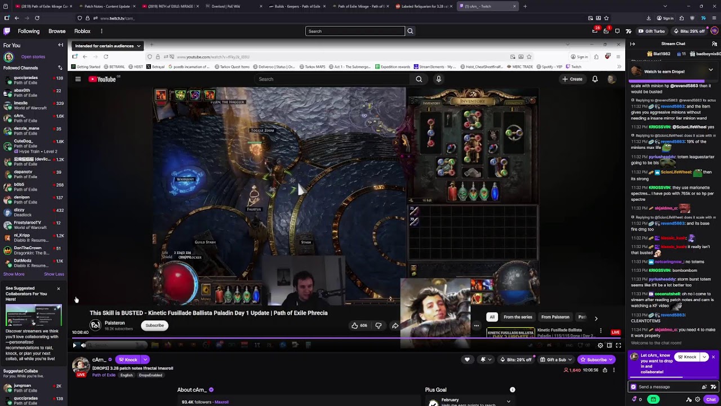The height and width of the screenshot is (406, 721).
Task: Dislike the YouTube video
Action: (379, 325)
